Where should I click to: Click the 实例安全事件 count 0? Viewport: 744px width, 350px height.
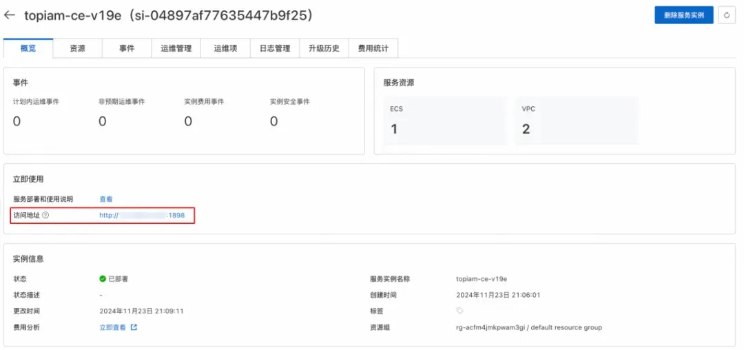(273, 122)
